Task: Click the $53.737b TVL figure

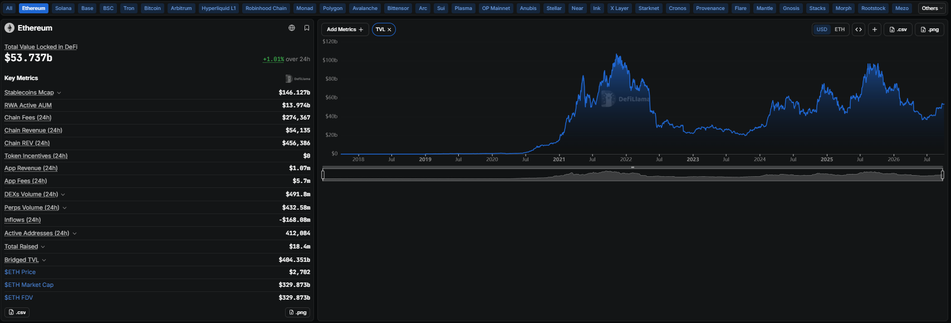Action: pos(28,58)
